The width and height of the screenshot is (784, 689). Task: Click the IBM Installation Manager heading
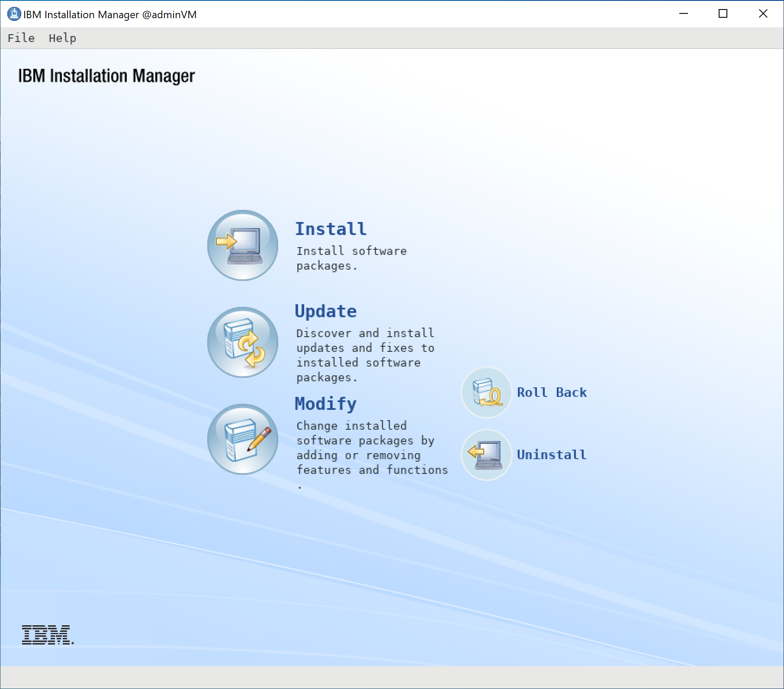point(106,75)
